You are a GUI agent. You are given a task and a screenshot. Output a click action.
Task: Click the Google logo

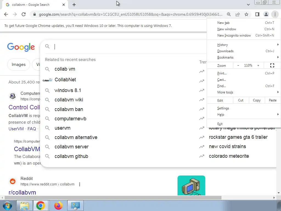coord(21,47)
